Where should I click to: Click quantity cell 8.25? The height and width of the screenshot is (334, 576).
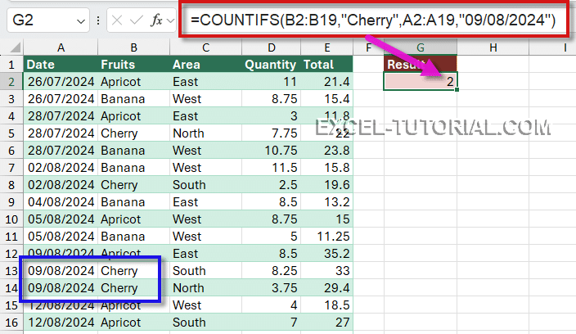pyautogui.click(x=271, y=270)
